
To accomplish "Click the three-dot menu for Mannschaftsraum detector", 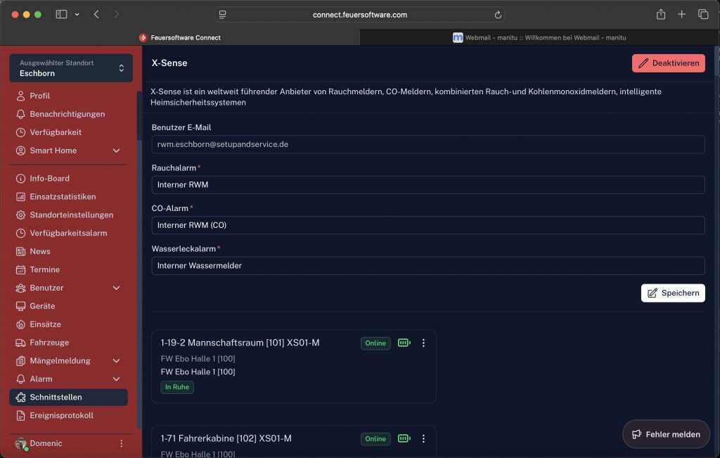I will [423, 343].
